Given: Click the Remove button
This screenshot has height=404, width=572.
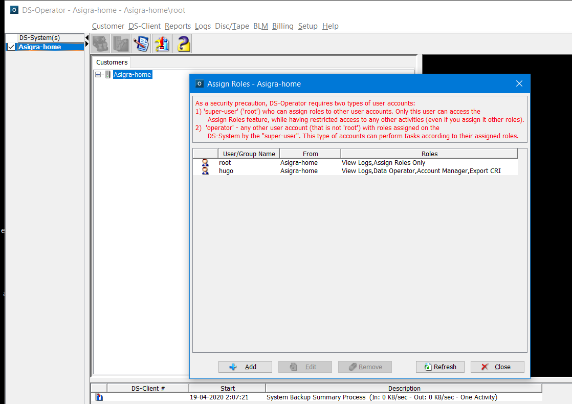Looking at the screenshot, I should [x=365, y=367].
